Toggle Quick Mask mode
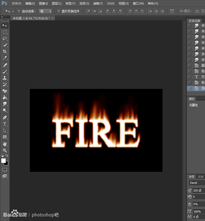The width and height of the screenshot is (205, 221). pos(5,169)
